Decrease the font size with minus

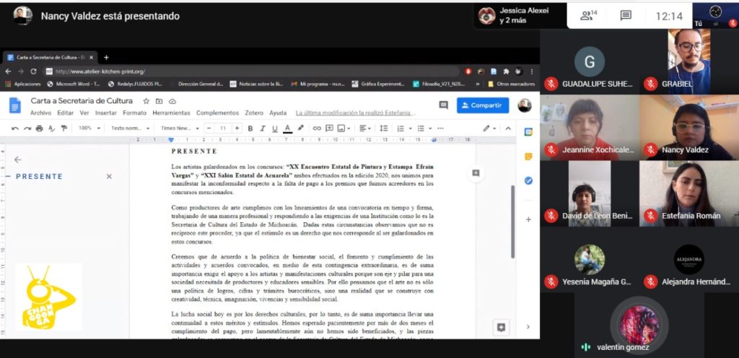(209, 128)
